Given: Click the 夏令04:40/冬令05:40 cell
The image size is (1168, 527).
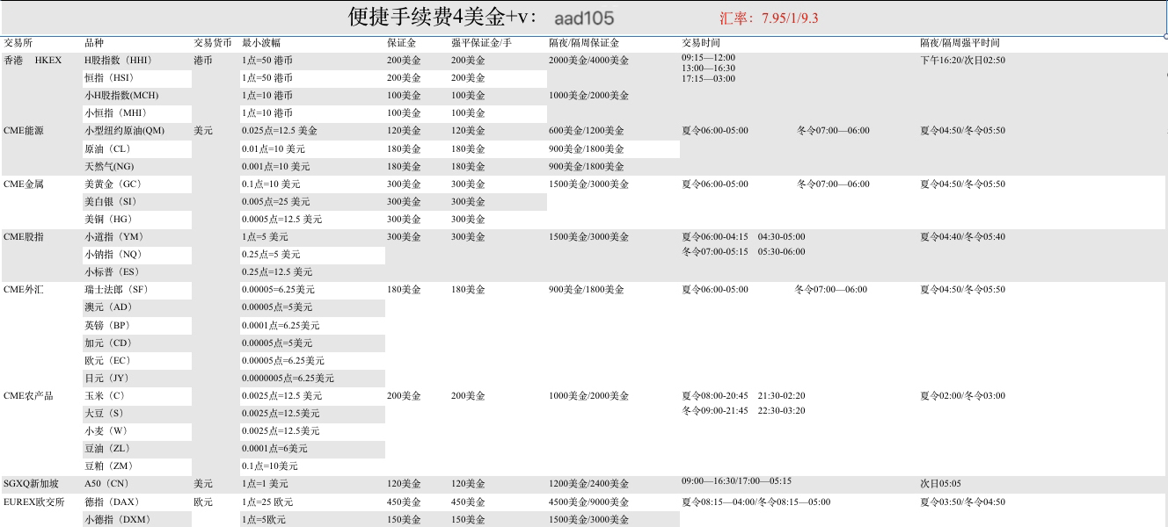Looking at the screenshot, I should click(x=963, y=237).
